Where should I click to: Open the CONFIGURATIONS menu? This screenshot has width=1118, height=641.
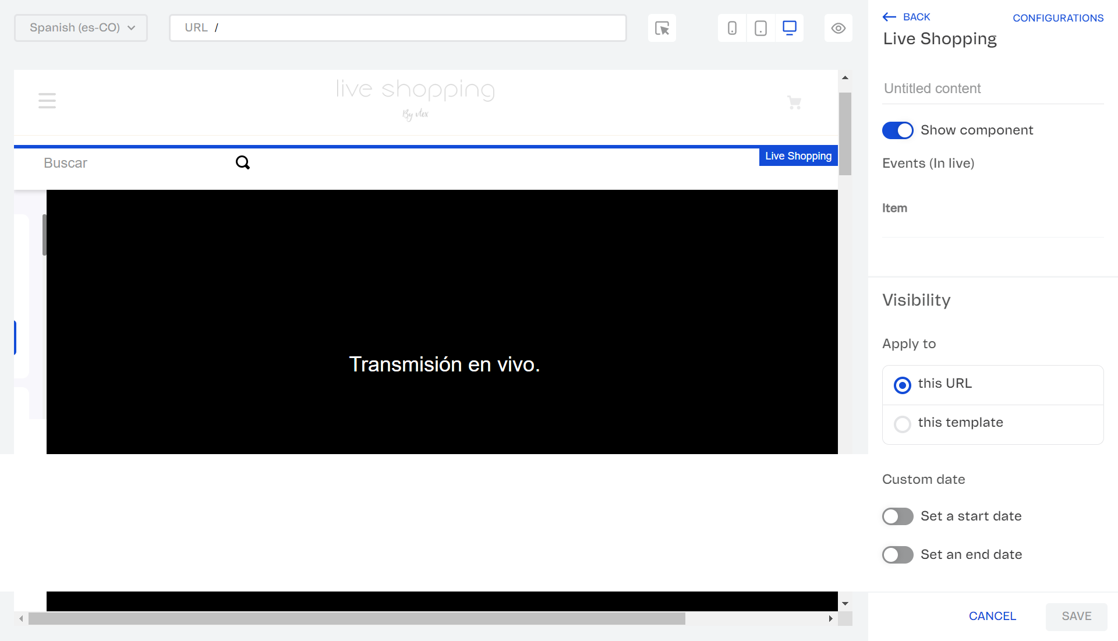(1057, 17)
